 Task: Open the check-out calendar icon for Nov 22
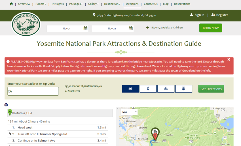[x=131, y=28]
